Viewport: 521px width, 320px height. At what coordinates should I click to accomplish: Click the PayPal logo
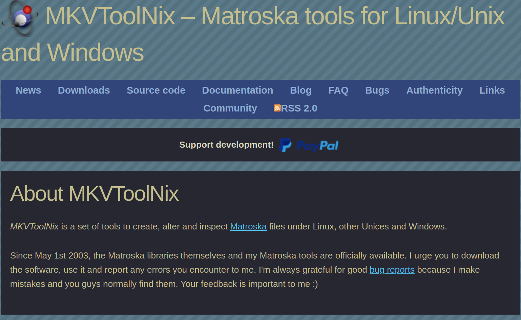click(x=309, y=145)
